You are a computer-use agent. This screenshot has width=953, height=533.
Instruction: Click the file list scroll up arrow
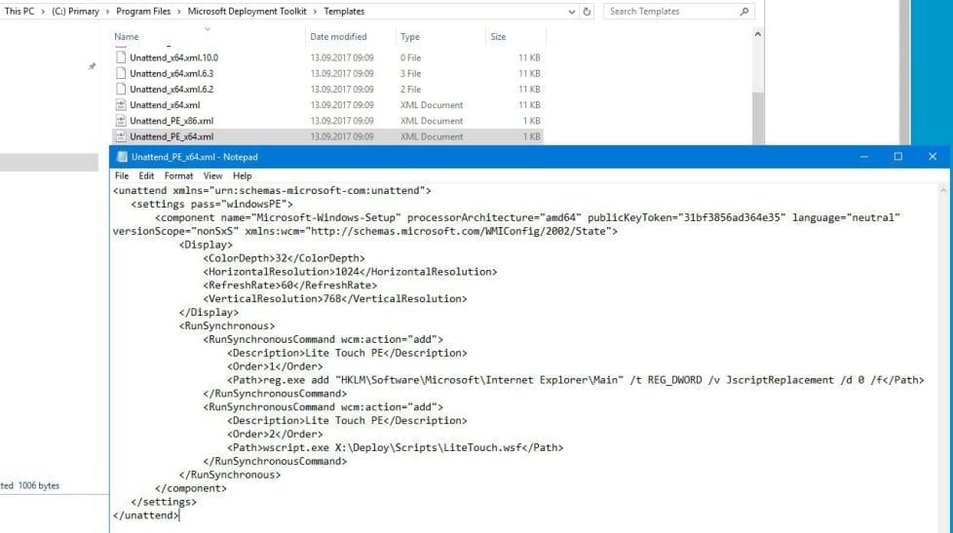click(758, 34)
